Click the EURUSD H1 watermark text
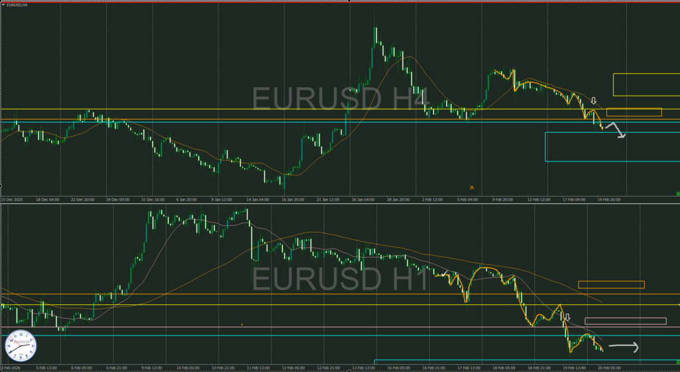Screen dimensions: 680x372 (x=341, y=279)
